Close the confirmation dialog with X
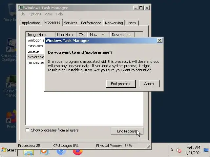210x157 pixels. [x=160, y=41]
